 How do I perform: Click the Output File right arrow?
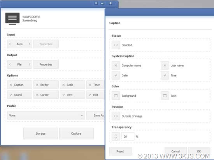pos(30,64)
